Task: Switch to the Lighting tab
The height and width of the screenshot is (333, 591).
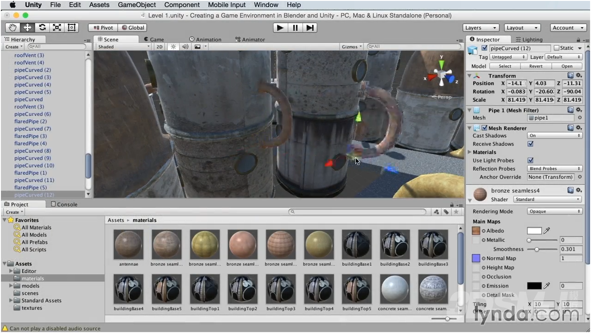Action: click(529, 40)
